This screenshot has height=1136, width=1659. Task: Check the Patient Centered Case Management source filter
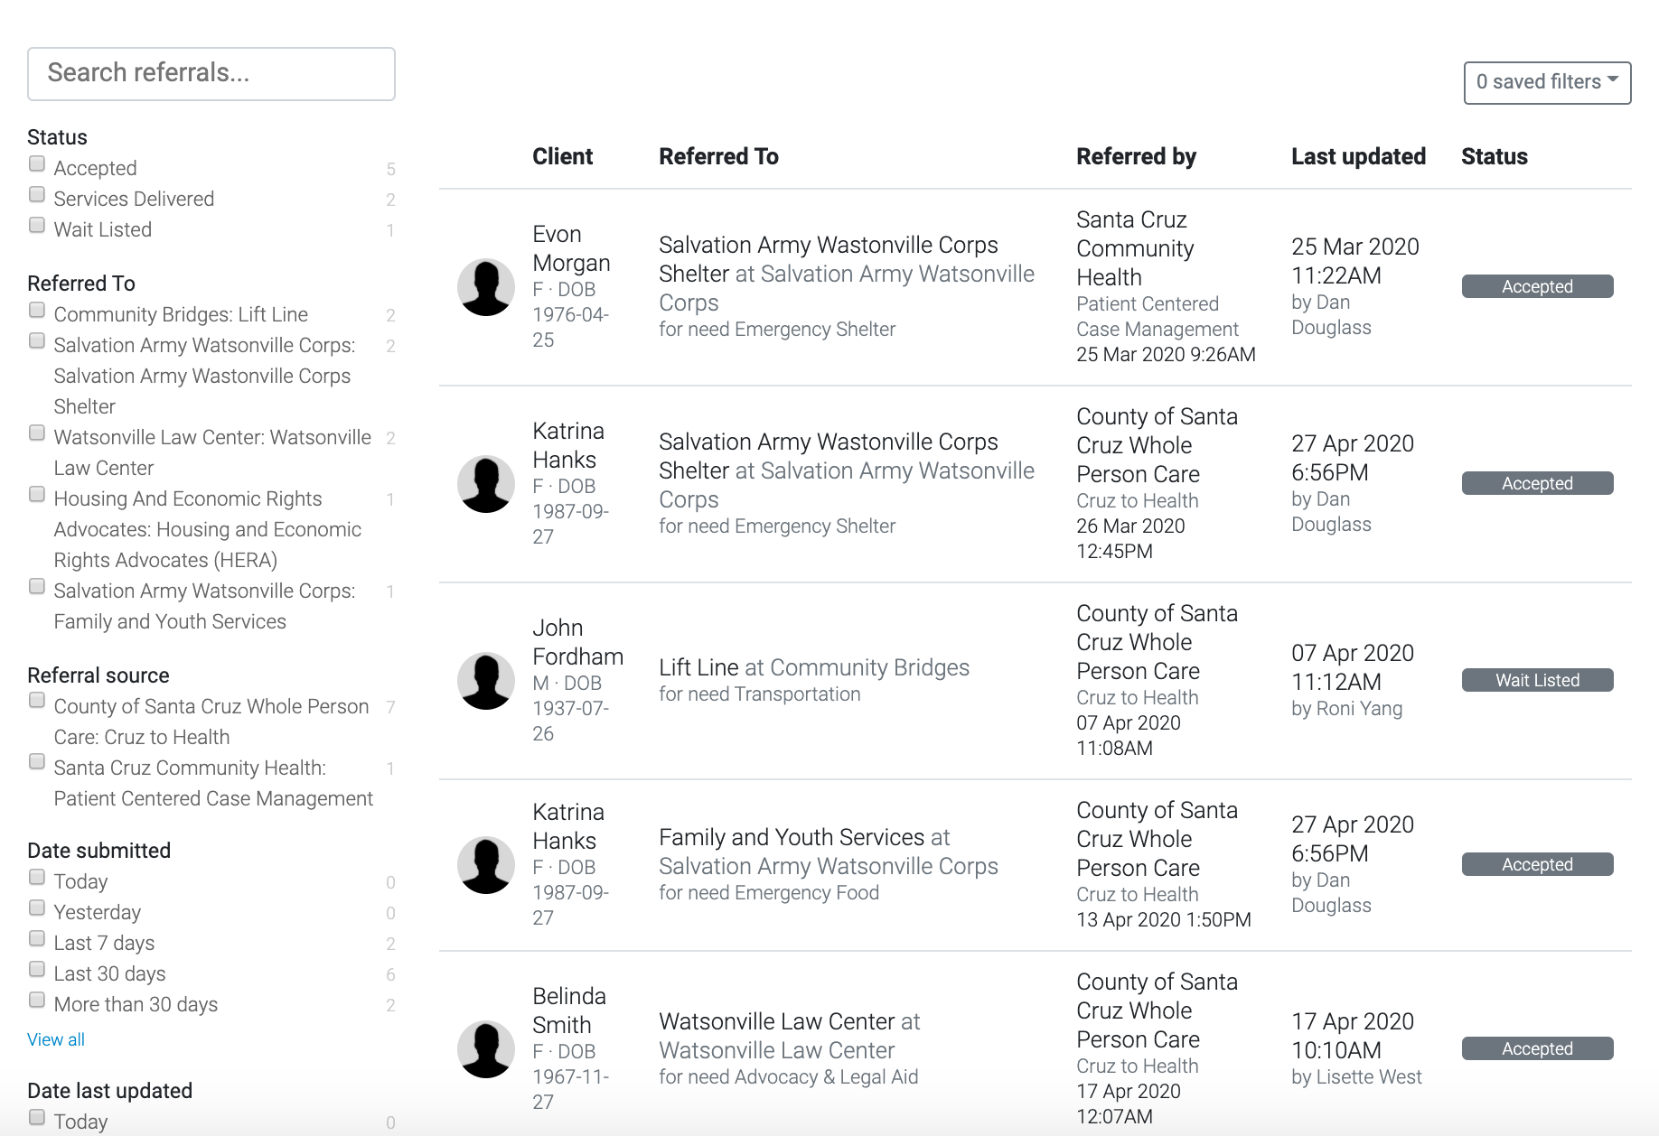36,762
